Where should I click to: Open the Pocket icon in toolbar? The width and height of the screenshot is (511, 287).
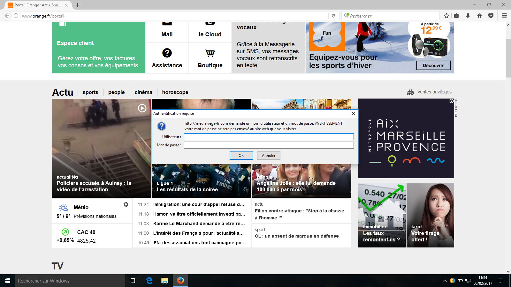[491, 16]
